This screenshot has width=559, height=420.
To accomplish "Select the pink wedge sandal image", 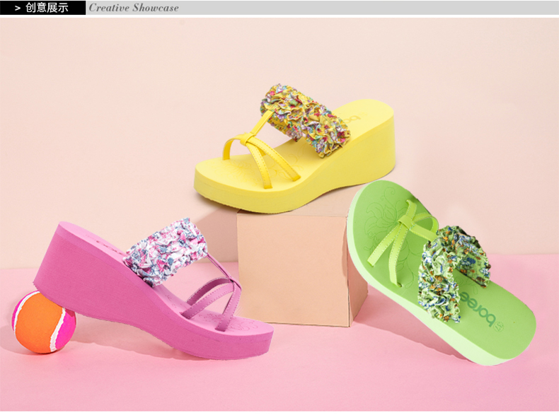I will click(154, 289).
